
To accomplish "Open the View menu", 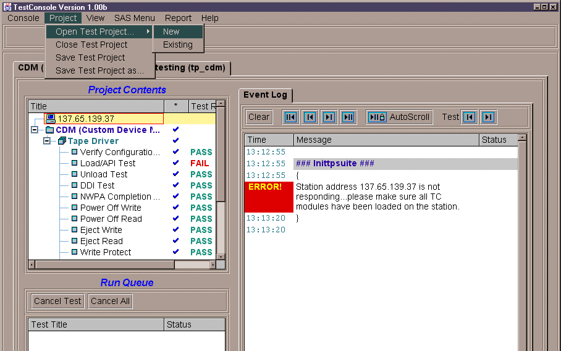I will coord(95,18).
